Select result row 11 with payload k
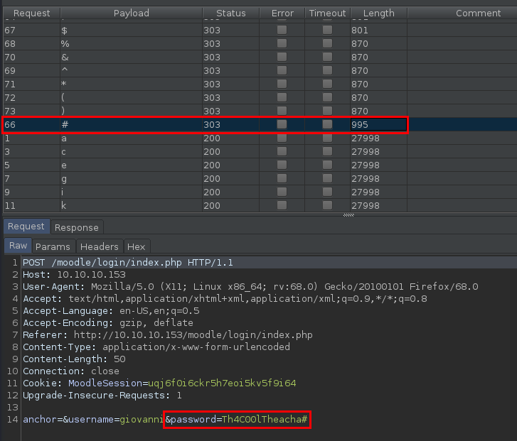Screen dimensions: 517x441 142,206
